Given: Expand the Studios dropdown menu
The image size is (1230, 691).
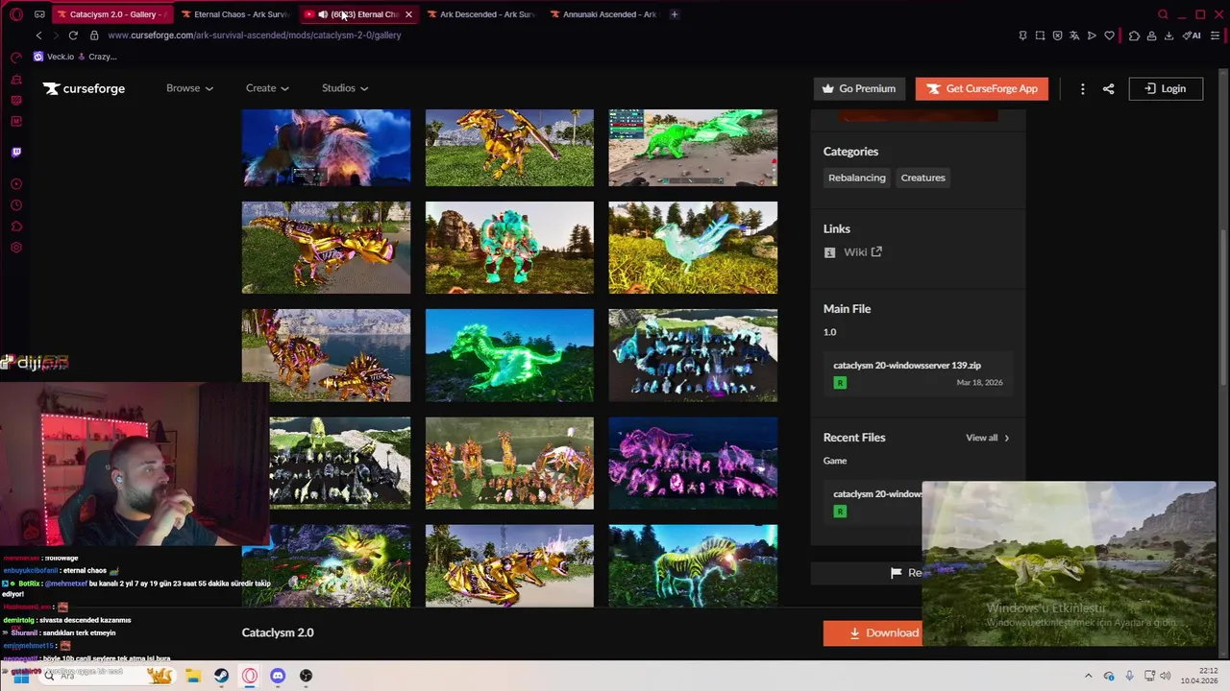Looking at the screenshot, I should tap(345, 88).
